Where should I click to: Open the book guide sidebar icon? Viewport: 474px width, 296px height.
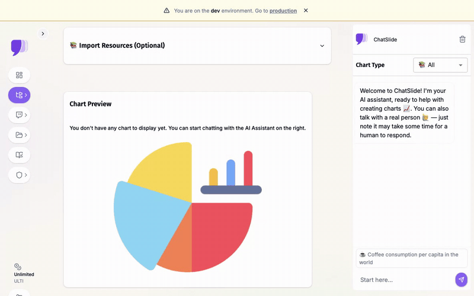(19, 155)
